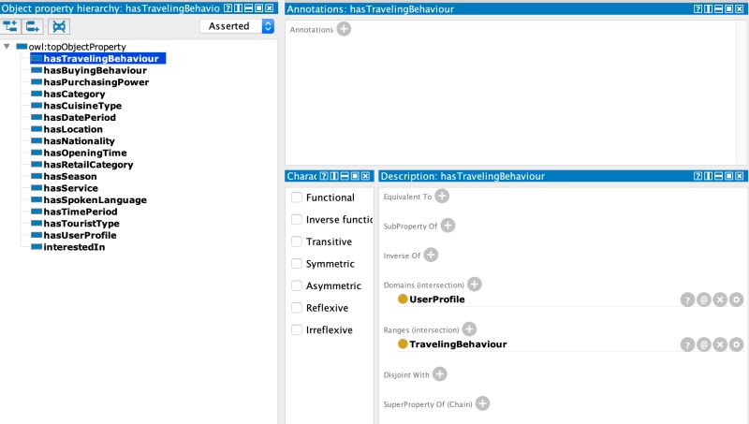The image size is (749, 424).
Task: Select hasBuyingBehaviour property
Action: 95,70
